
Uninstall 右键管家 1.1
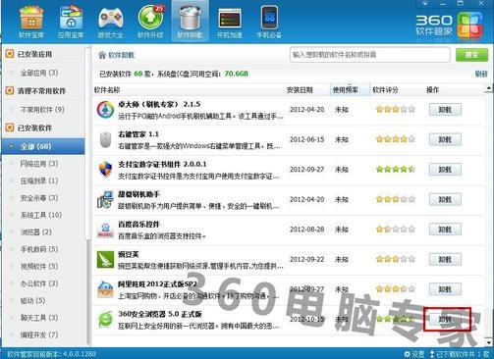click(445, 139)
